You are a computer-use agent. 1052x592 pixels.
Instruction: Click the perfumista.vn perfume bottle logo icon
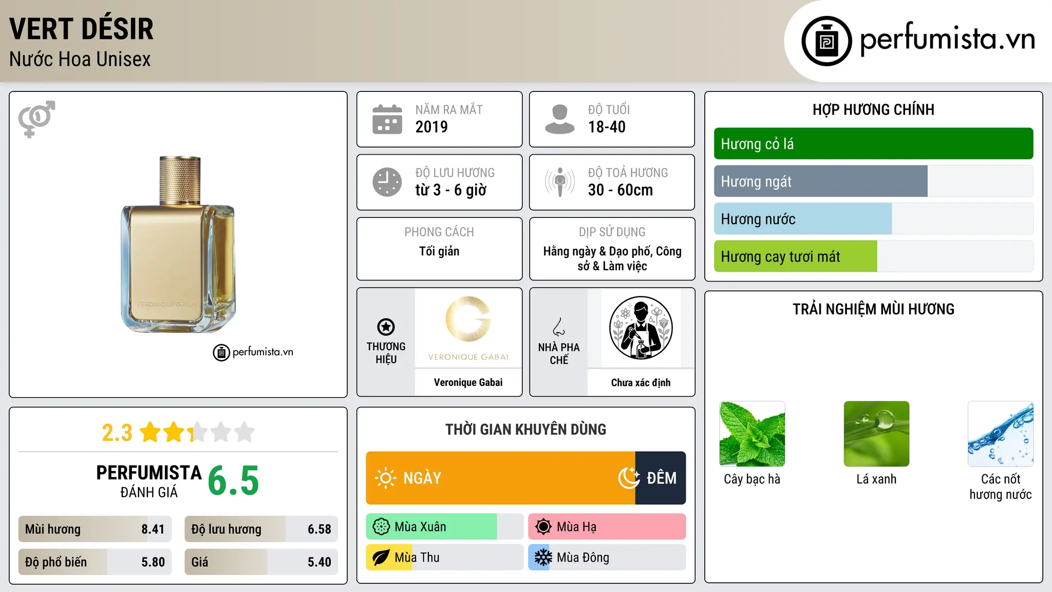826,41
